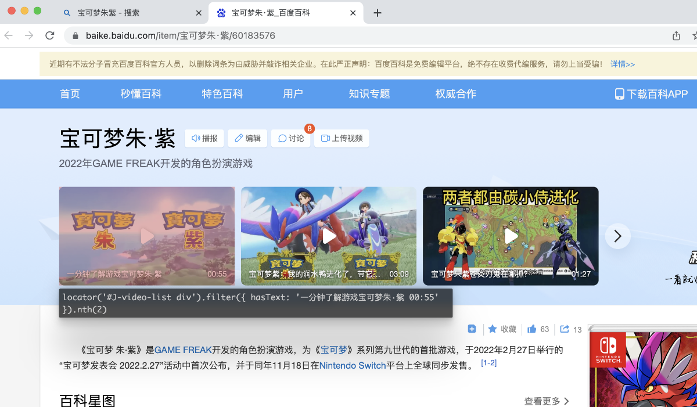This screenshot has height=407, width=697.
Task: Click the 播报 audio button
Action: click(x=204, y=138)
